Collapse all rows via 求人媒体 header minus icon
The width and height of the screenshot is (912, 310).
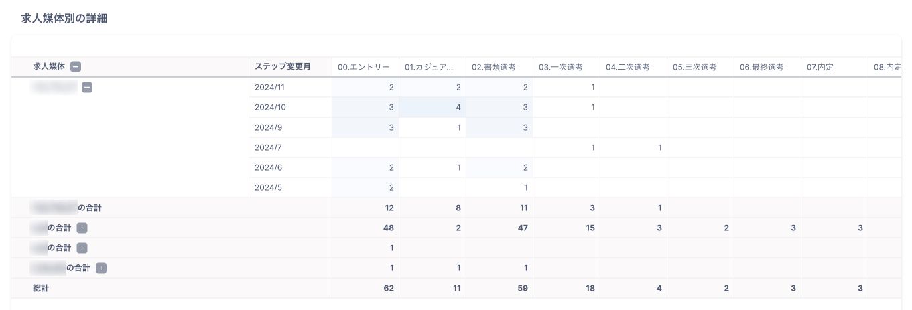(76, 67)
